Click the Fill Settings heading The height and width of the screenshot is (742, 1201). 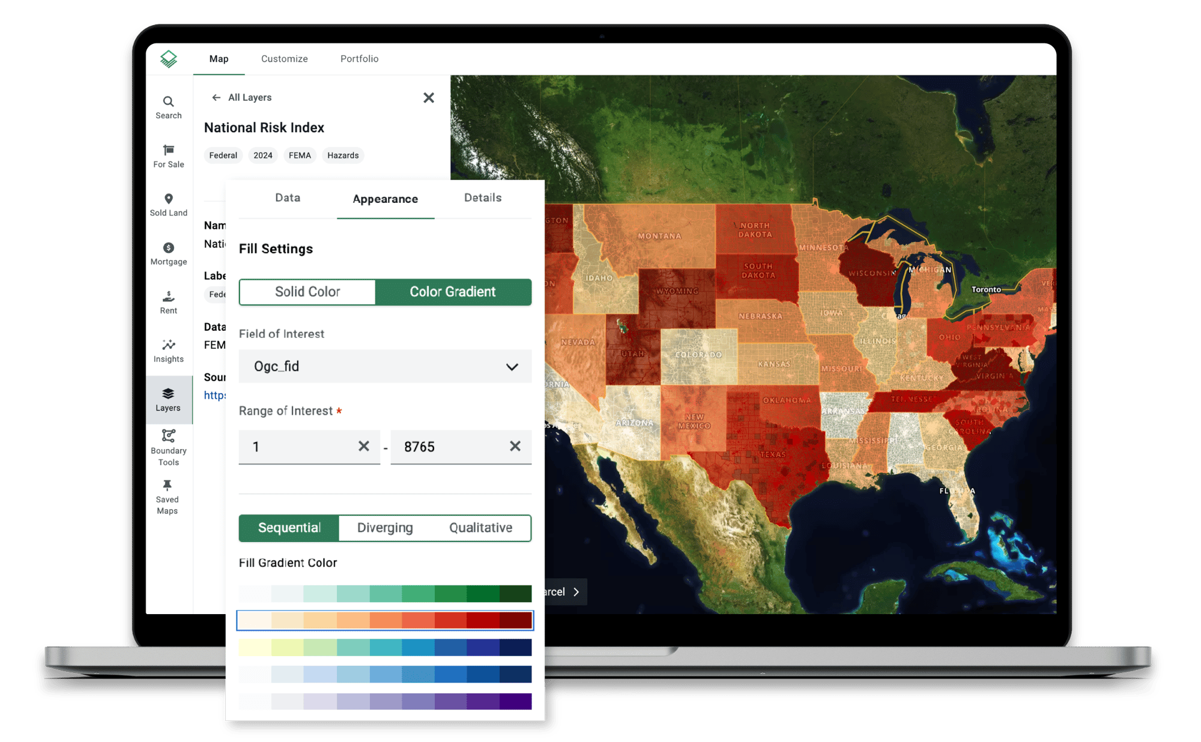tap(276, 249)
